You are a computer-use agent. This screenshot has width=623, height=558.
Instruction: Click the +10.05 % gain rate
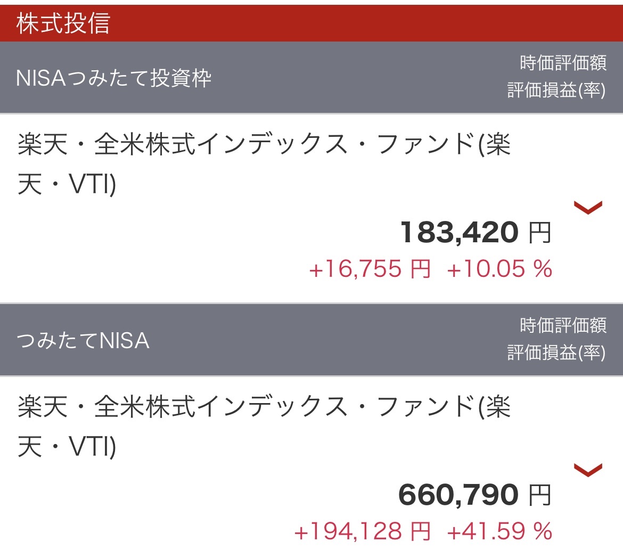tap(499, 268)
